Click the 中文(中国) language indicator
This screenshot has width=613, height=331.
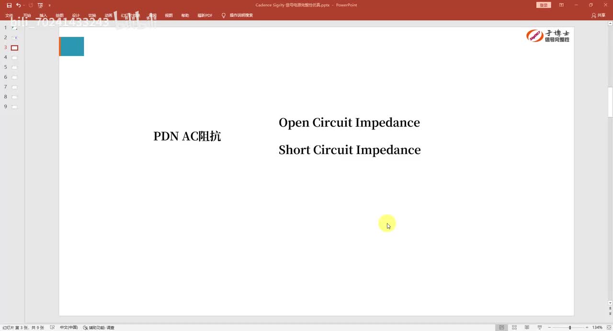68,328
